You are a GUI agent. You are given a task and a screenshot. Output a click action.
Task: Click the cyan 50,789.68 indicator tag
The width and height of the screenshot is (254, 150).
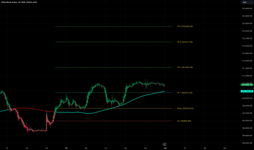tap(247, 91)
